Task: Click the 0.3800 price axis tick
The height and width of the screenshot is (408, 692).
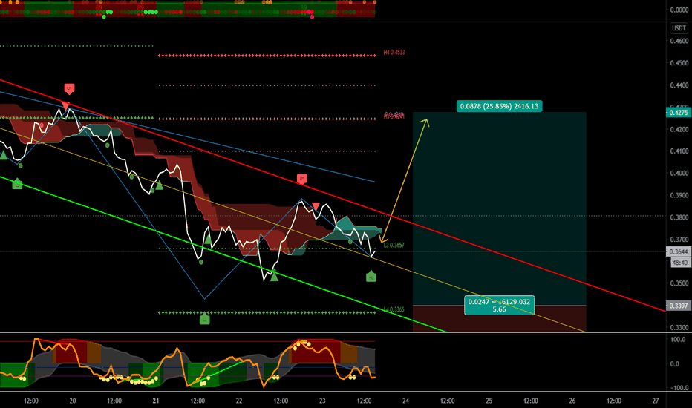Action: tap(679, 217)
